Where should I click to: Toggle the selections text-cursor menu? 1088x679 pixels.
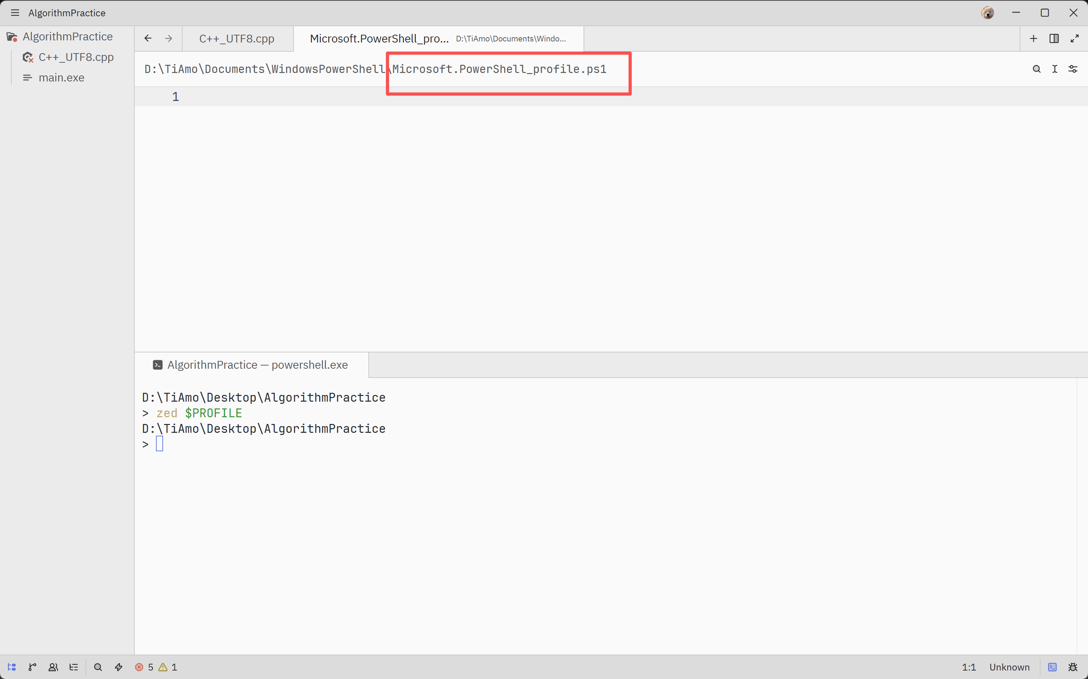[x=1054, y=69]
